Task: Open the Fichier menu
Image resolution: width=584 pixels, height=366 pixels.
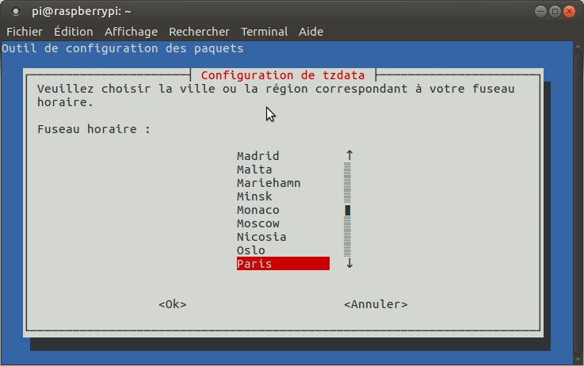Action: (24, 32)
